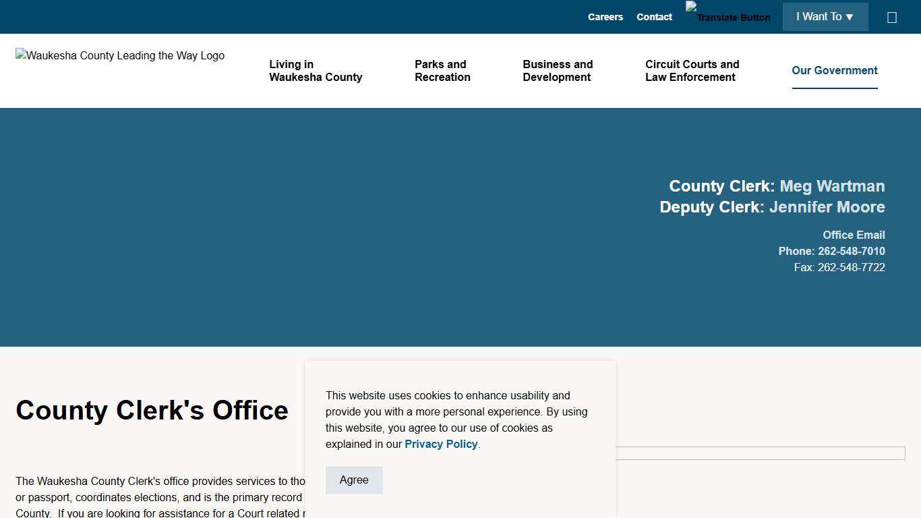Open the Circuit Courts and Law Enforcement menu
The width and height of the screenshot is (921, 518).
coord(692,71)
